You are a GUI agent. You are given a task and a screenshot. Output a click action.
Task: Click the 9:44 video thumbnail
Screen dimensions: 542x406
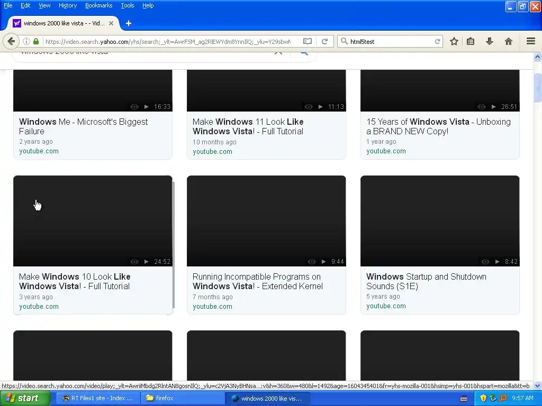pyautogui.click(x=266, y=221)
